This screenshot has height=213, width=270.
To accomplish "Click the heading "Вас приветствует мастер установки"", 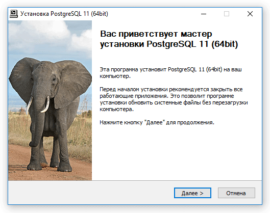I will coord(169,39).
